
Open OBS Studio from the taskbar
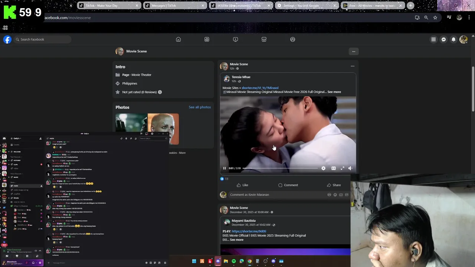click(265, 261)
